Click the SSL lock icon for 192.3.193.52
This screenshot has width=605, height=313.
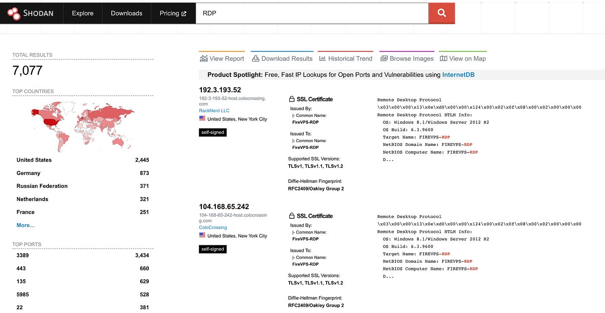coord(291,99)
